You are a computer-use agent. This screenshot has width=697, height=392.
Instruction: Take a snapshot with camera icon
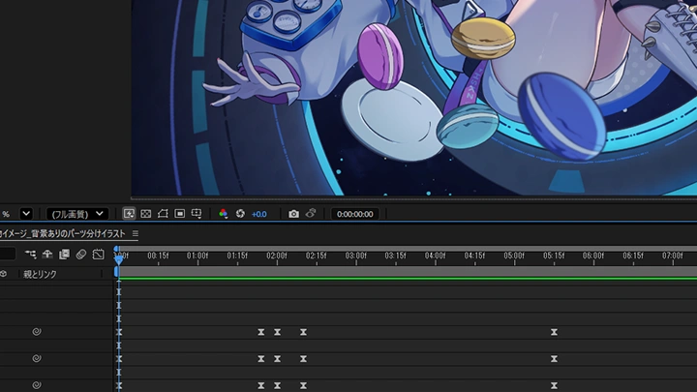293,214
